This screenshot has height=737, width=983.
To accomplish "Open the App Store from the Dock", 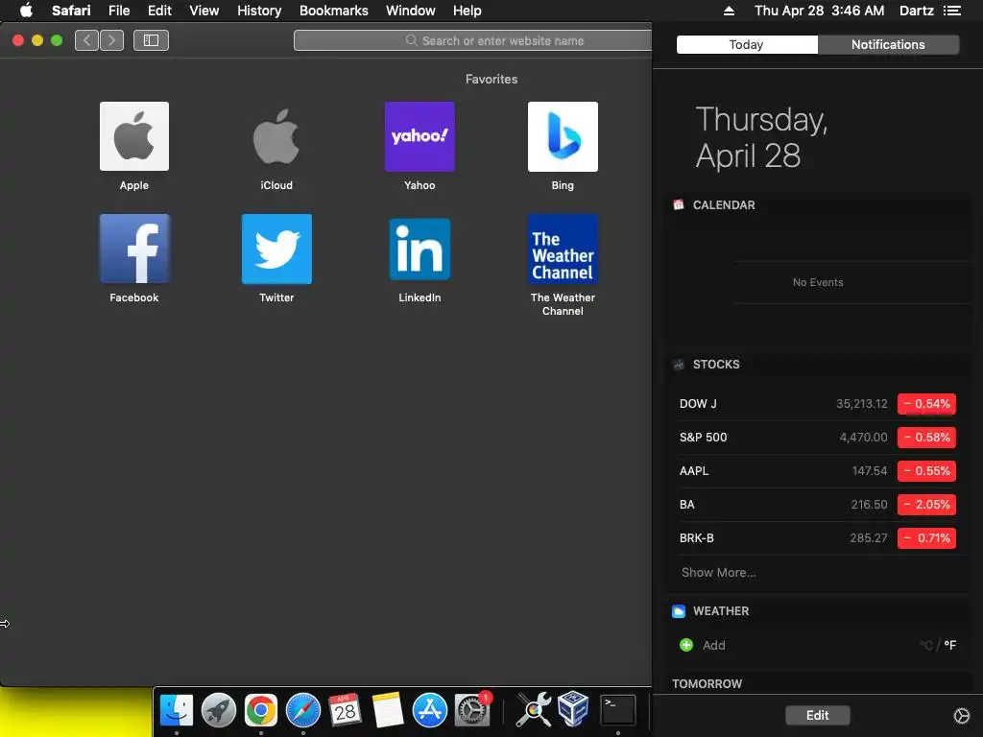I will click(x=430, y=710).
